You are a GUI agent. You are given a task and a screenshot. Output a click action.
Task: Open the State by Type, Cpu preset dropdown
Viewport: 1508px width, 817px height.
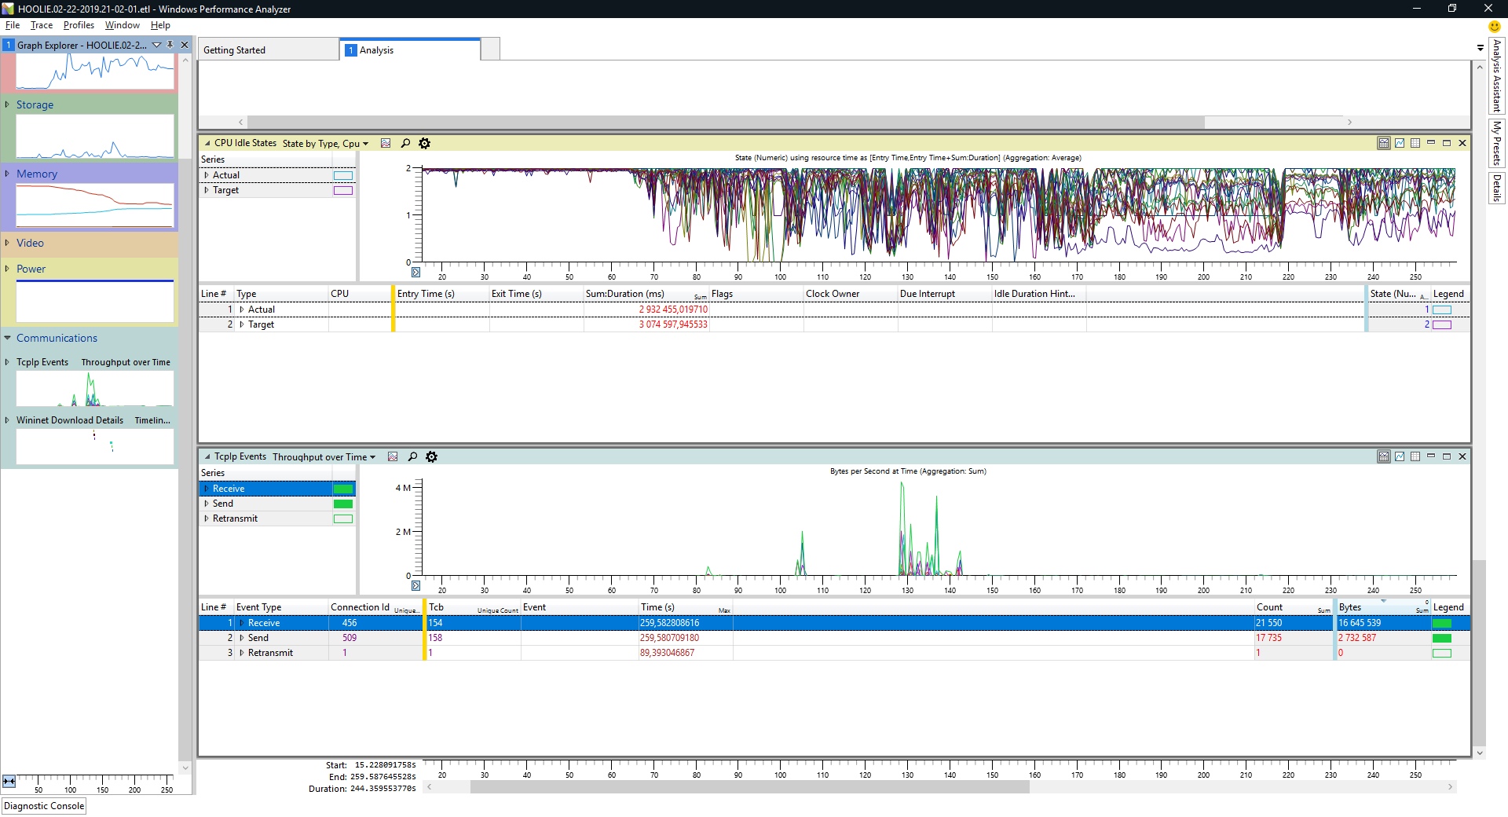(x=325, y=144)
